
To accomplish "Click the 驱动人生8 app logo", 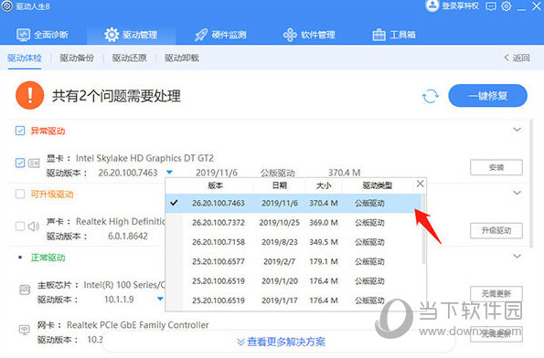I will pos(7,6).
